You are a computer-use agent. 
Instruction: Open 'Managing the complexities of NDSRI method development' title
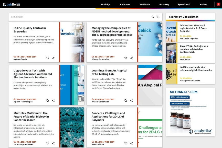click(x=112, y=31)
